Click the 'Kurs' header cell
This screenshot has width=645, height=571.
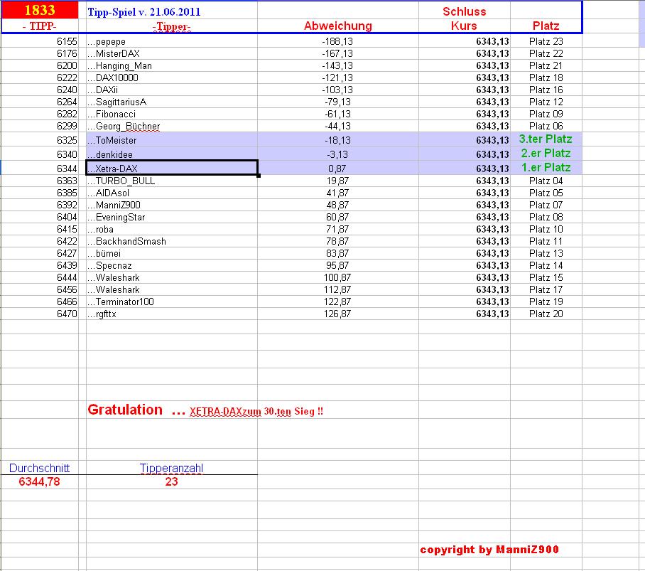464,26
